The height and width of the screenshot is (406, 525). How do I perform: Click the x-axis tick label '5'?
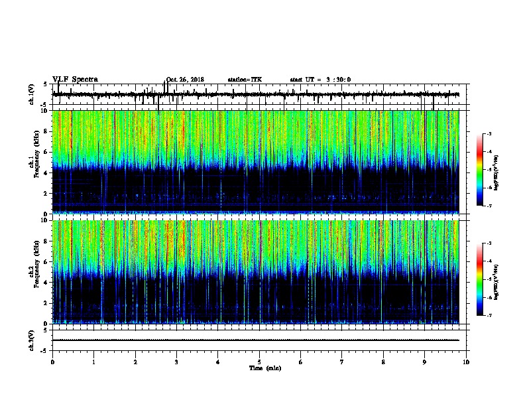259,362
